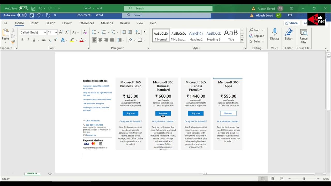Open the Layout tab

click(67, 23)
